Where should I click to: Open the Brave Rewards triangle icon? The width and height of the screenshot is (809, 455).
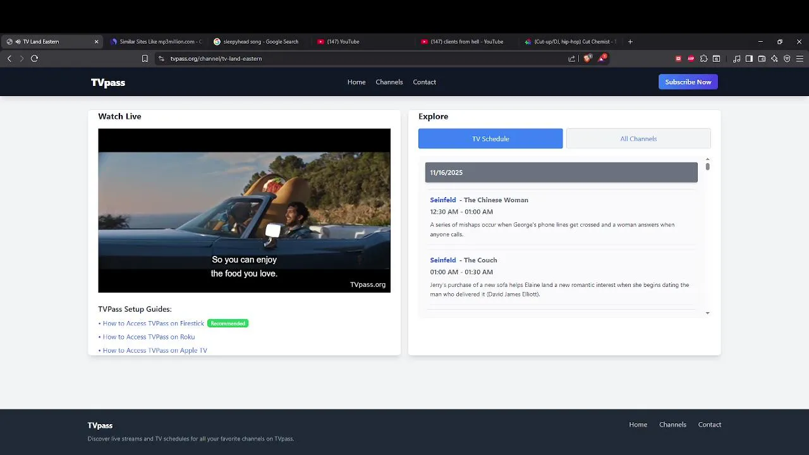tap(602, 58)
